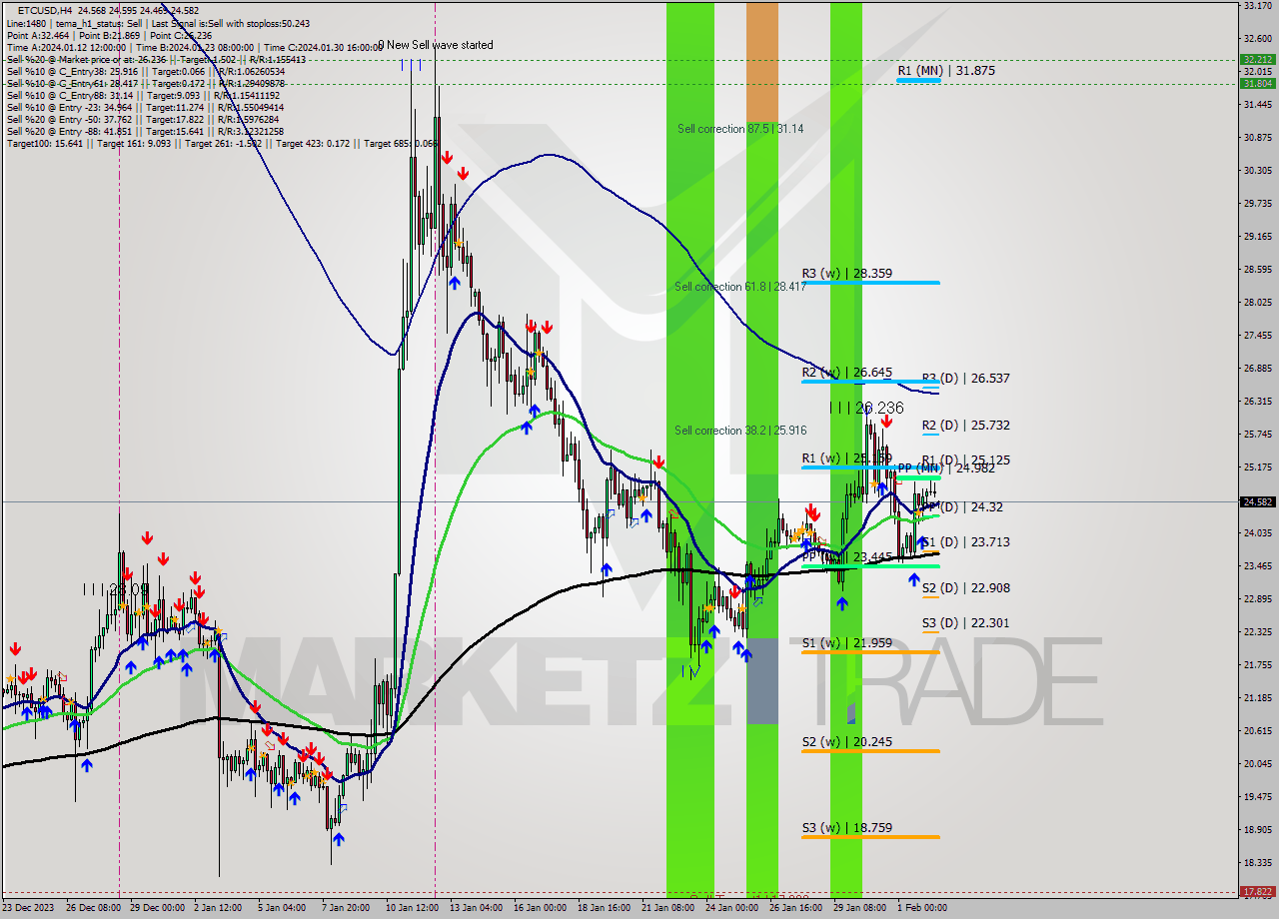Click the 'Sell %10 @ C_Entry38: 25.916' line
Image resolution: width=1279 pixels, height=919 pixels.
click(146, 71)
